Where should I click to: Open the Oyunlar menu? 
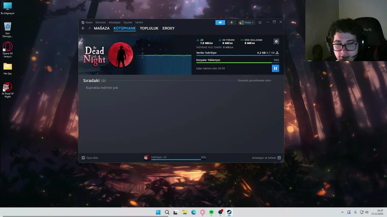(x=128, y=22)
